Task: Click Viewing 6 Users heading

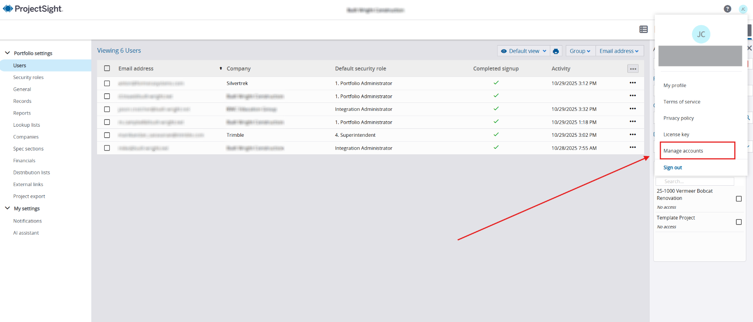Action: click(x=119, y=51)
